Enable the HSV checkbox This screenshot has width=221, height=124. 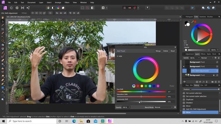tap(117, 56)
